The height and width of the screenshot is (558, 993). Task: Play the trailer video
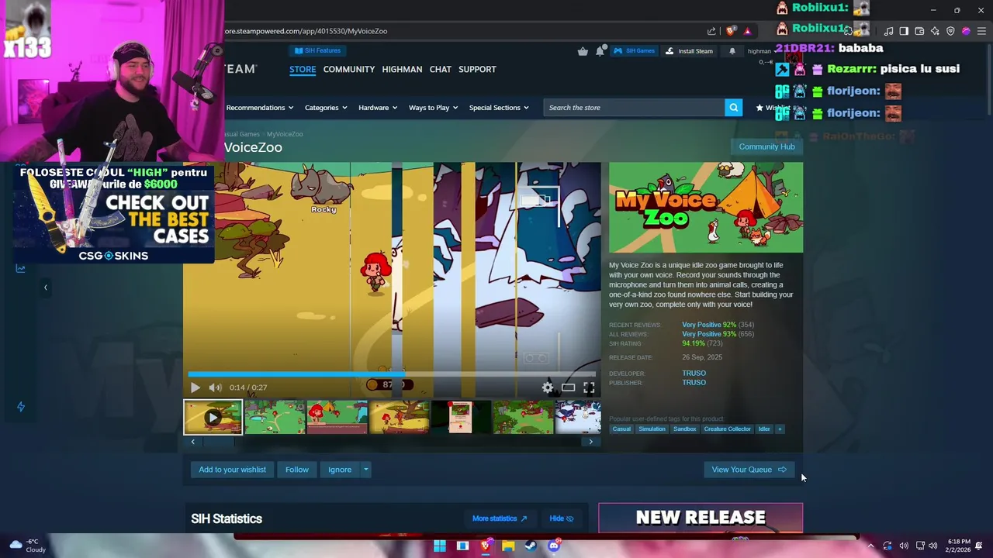[195, 387]
